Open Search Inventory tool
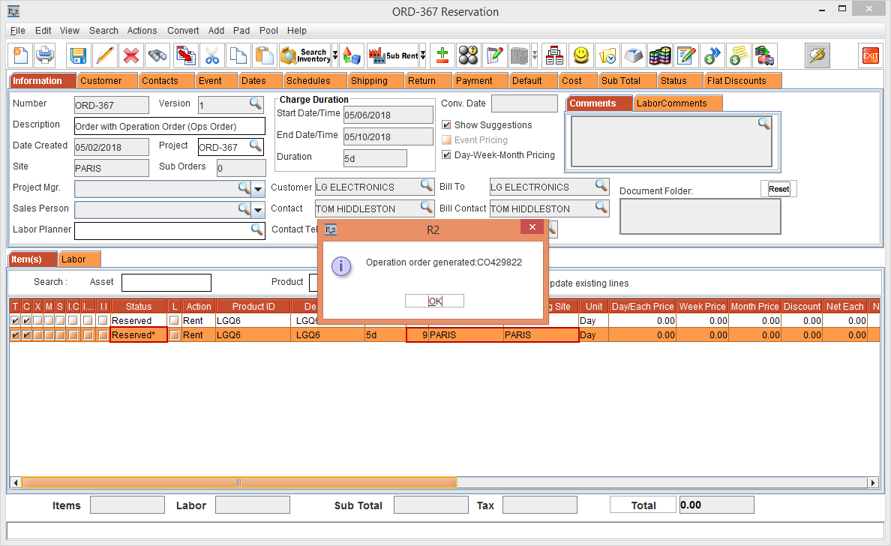This screenshot has height=546, width=891. (x=304, y=55)
